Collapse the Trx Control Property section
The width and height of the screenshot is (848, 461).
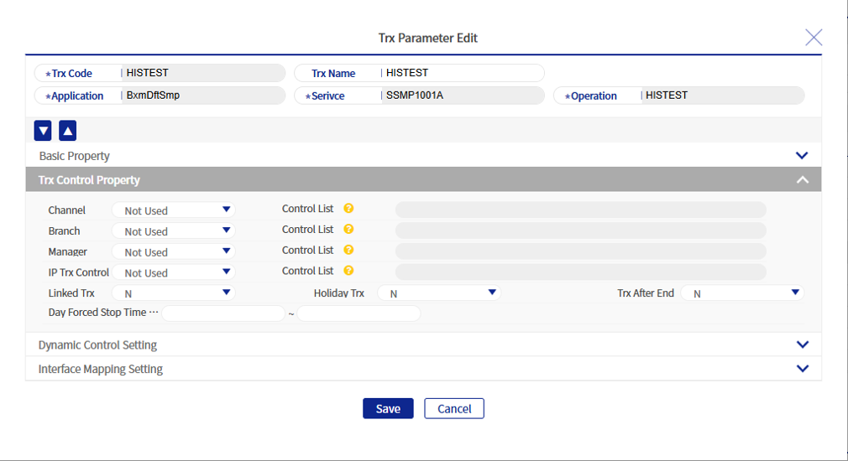pyautogui.click(x=802, y=180)
